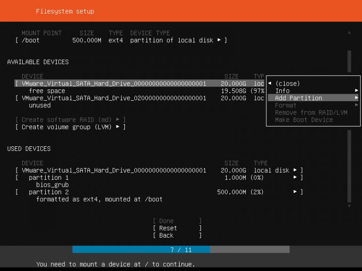The width and height of the screenshot is (362, 271).
Task: Click Remove from RAID/LVM entry
Action: coord(311,112)
